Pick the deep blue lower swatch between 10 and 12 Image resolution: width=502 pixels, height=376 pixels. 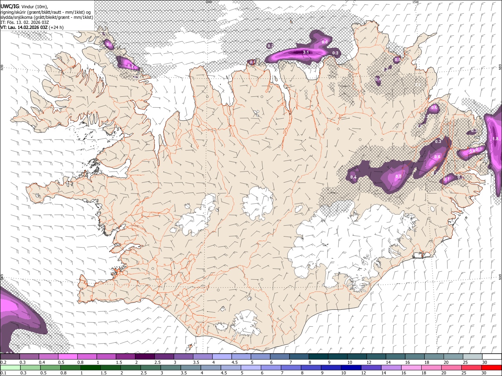click(350, 368)
